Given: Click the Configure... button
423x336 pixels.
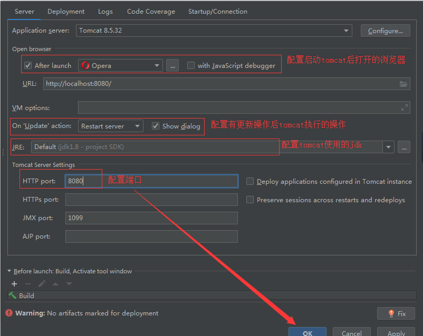Looking at the screenshot, I should [385, 31].
